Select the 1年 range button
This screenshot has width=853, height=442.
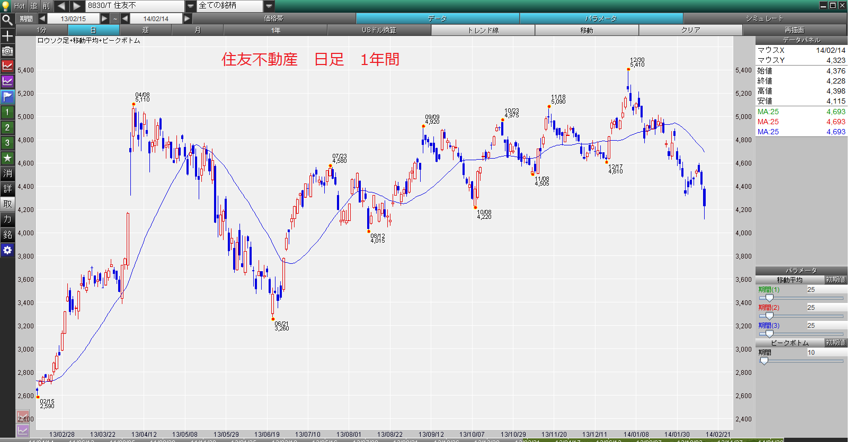[276, 30]
